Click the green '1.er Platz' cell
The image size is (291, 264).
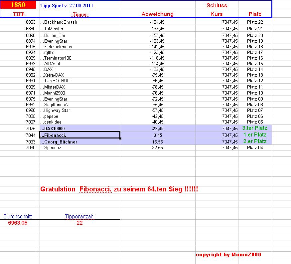(x=255, y=135)
